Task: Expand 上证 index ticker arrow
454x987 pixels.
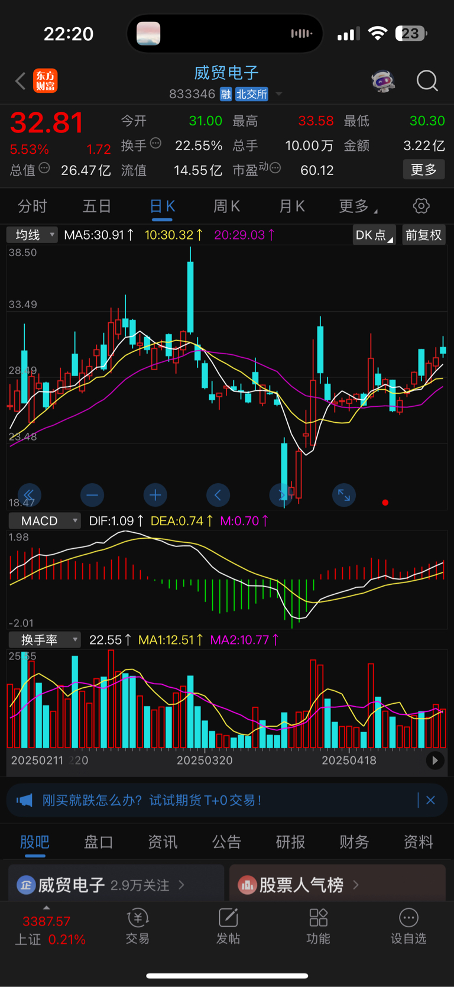Action: [x=47, y=908]
